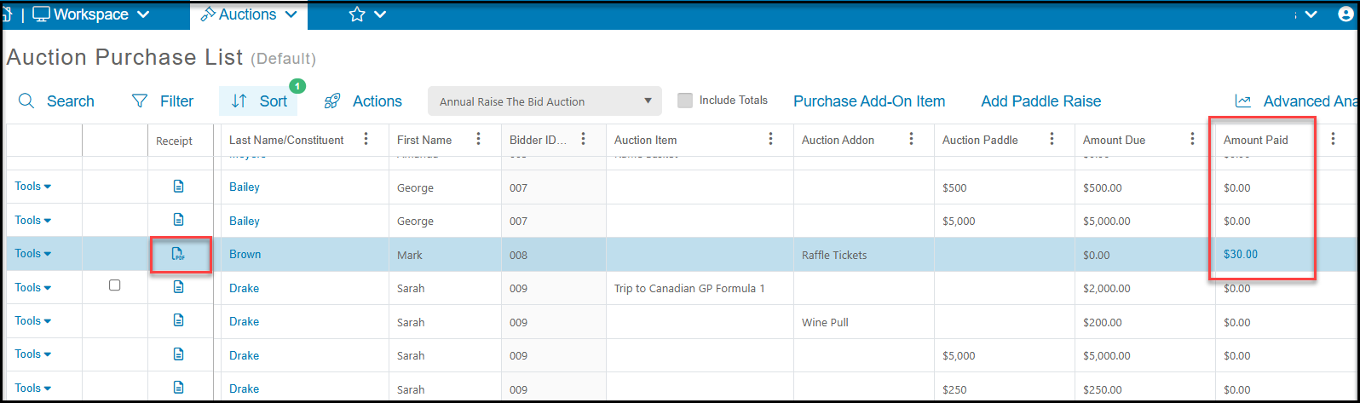Open Auction Item column options menu

[x=770, y=139]
